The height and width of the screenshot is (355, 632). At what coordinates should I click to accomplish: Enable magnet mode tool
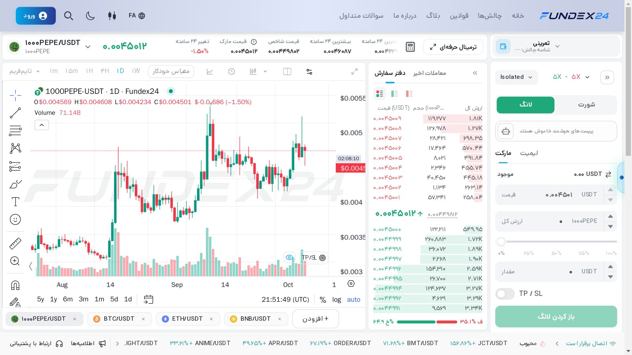15,285
